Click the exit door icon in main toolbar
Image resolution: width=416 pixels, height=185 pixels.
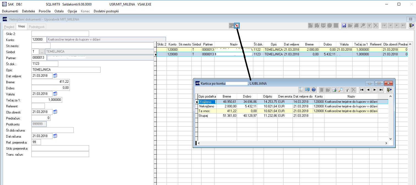coord(411,26)
